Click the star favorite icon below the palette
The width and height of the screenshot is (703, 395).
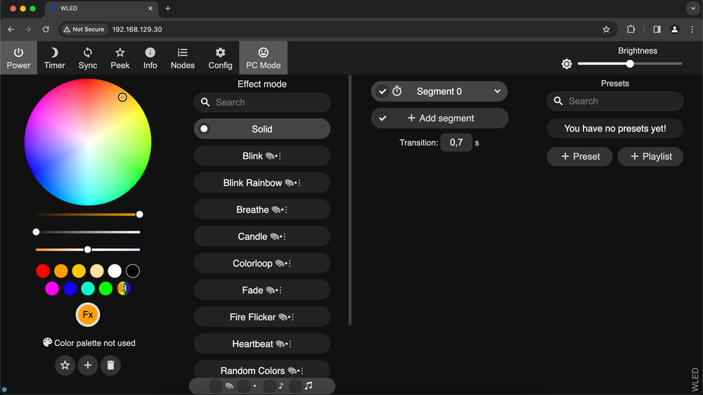click(x=65, y=365)
